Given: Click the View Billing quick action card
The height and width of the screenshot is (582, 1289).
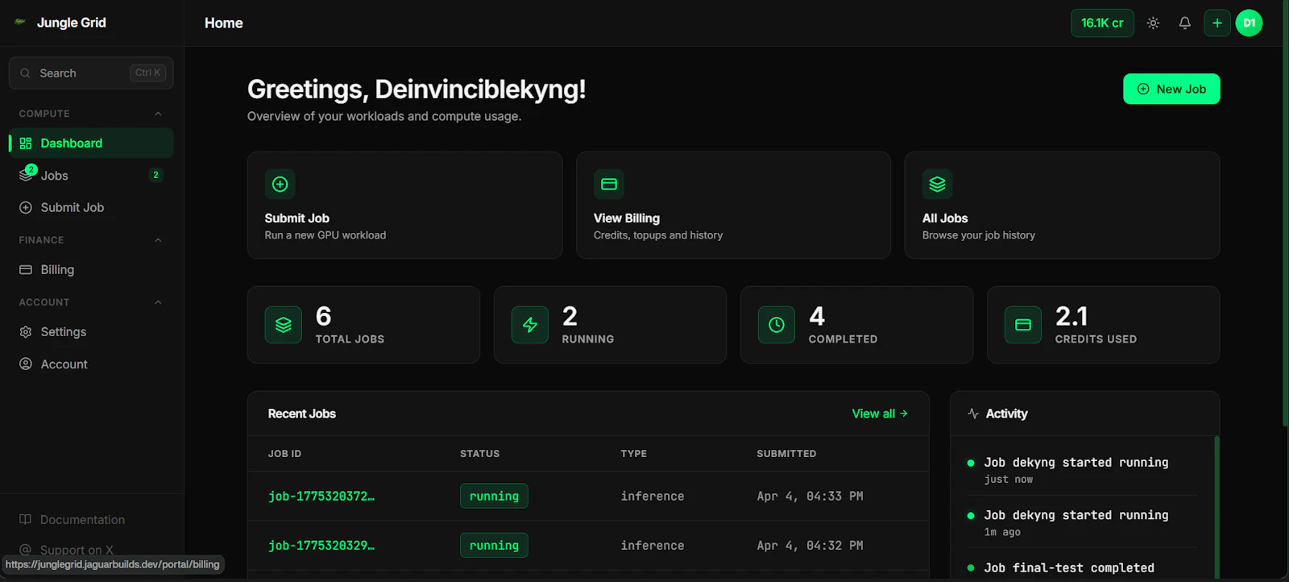Looking at the screenshot, I should 733,206.
